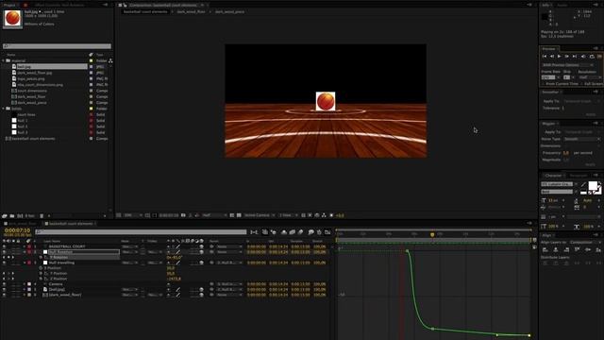Switch to basketball court elements viewer tab
Image resolution: width=604 pixels, height=340 pixels.
(x=145, y=12)
